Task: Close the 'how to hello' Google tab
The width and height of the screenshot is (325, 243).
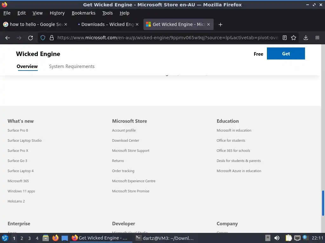Action: click(66, 24)
